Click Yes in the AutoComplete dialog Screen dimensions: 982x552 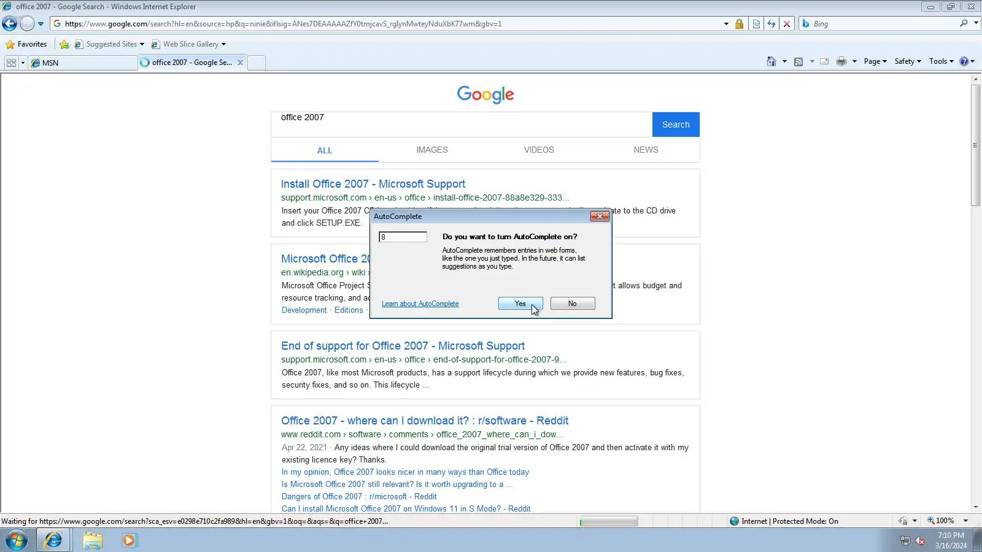520,304
